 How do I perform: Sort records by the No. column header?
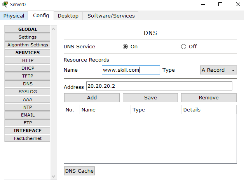[x=72, y=110]
